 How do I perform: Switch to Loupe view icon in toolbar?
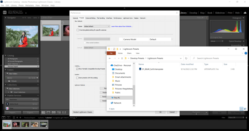pyautogui.click(x=48, y=112)
